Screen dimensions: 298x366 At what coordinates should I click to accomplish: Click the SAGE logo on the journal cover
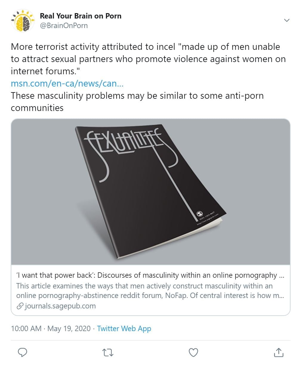(200, 213)
